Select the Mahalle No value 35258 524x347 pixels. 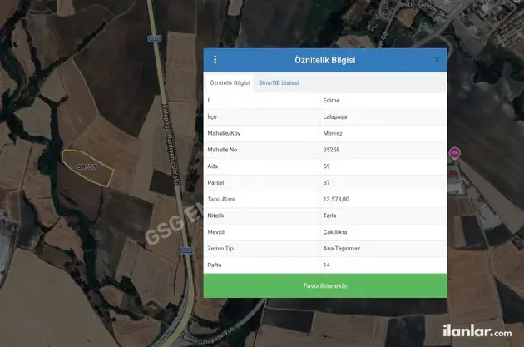(331, 150)
